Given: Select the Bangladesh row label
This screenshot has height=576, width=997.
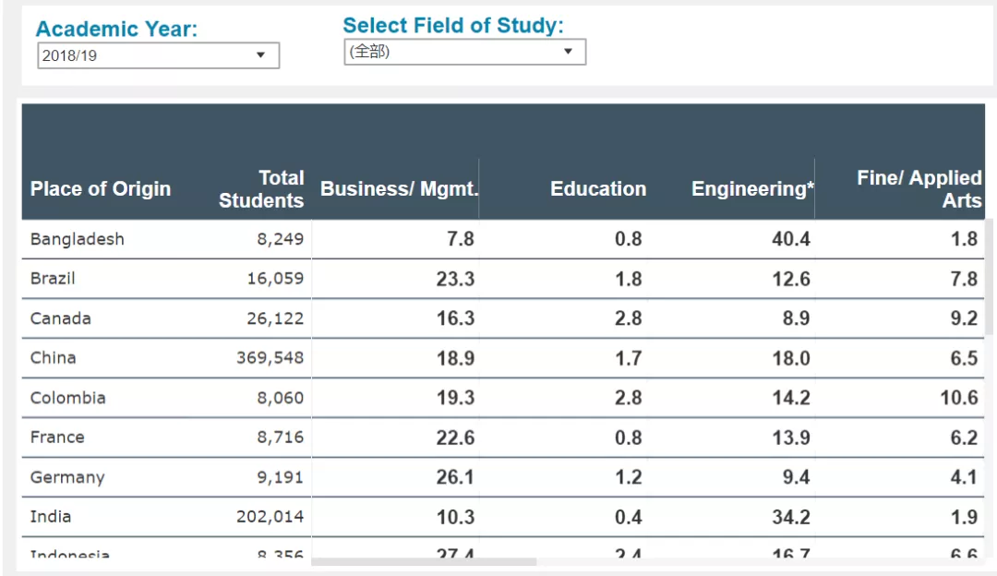Looking at the screenshot, I should pos(77,239).
